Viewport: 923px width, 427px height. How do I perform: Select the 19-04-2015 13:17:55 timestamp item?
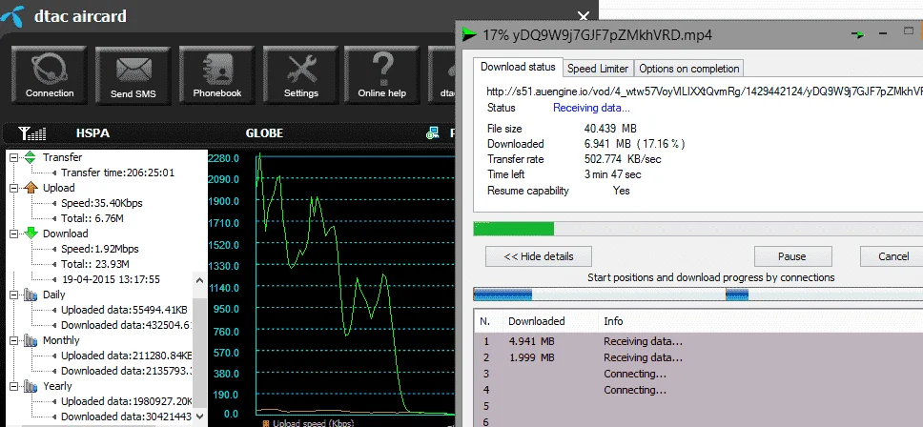click(110, 280)
